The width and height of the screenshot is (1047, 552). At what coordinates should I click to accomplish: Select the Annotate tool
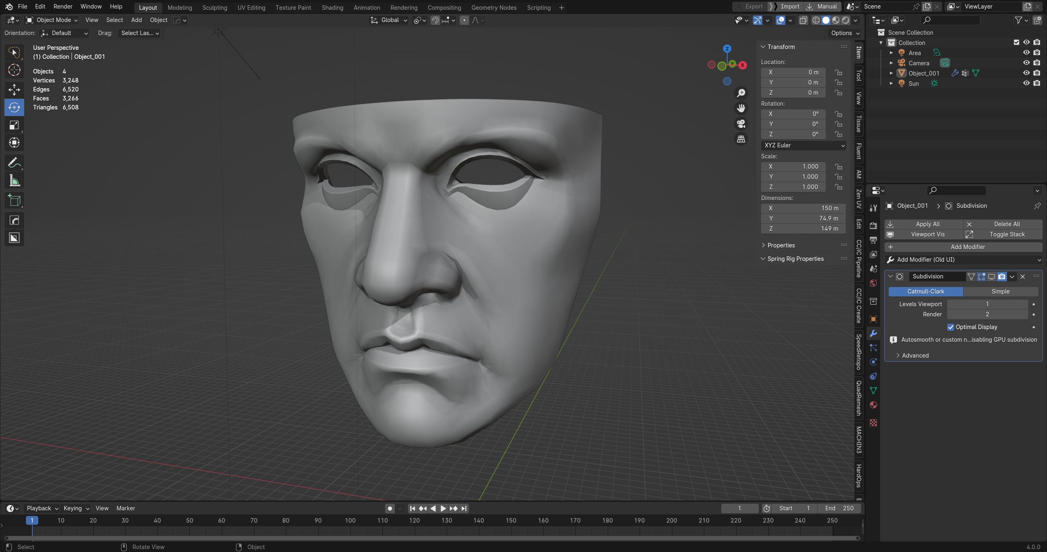point(14,163)
